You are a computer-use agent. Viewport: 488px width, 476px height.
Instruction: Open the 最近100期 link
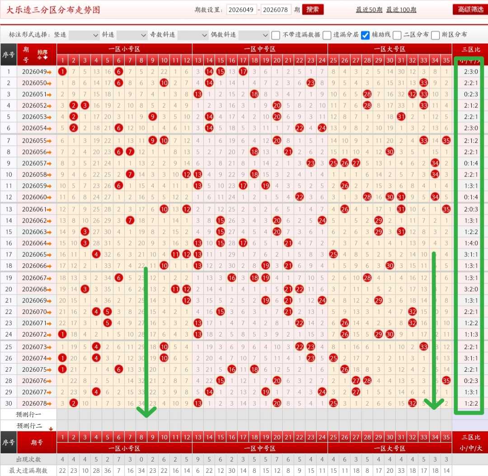(x=401, y=9)
